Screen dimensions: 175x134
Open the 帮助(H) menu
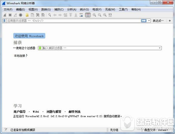coord(136,10)
